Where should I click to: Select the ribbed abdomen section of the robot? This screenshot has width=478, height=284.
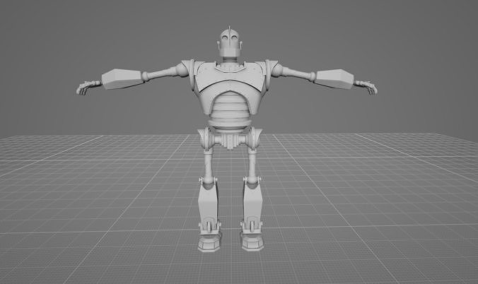(x=229, y=107)
